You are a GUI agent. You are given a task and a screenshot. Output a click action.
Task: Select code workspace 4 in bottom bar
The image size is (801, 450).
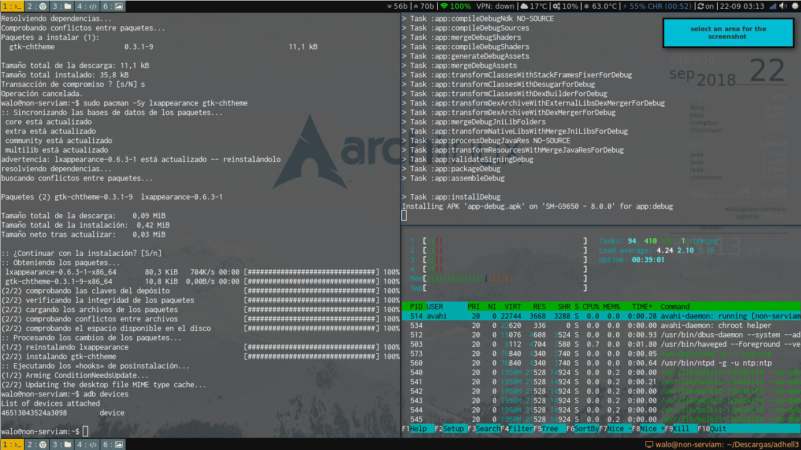pyautogui.click(x=87, y=444)
